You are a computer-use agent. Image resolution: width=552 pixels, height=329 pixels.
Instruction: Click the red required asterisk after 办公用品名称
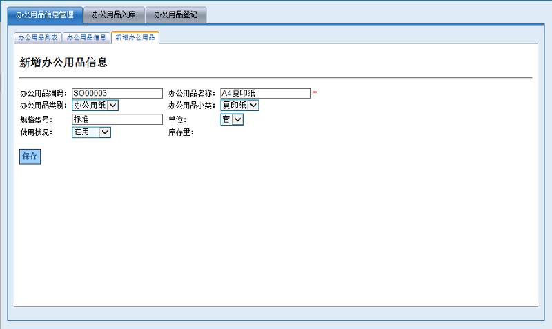[x=315, y=93]
